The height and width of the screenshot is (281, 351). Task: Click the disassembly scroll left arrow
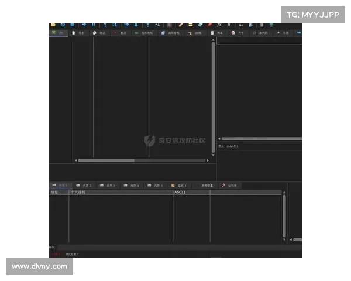tap(76, 160)
